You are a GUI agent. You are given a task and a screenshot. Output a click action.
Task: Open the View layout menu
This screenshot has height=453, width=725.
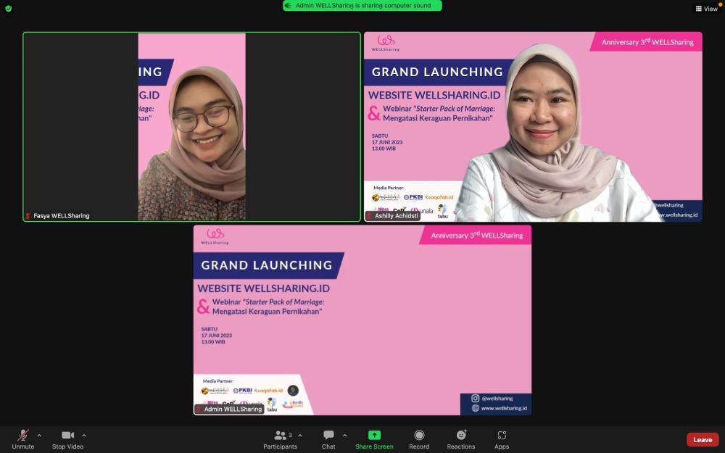pos(707,9)
